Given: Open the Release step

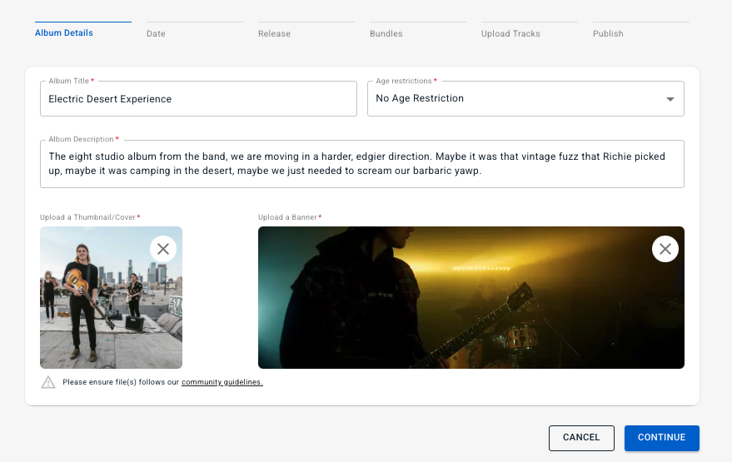Looking at the screenshot, I should point(274,34).
